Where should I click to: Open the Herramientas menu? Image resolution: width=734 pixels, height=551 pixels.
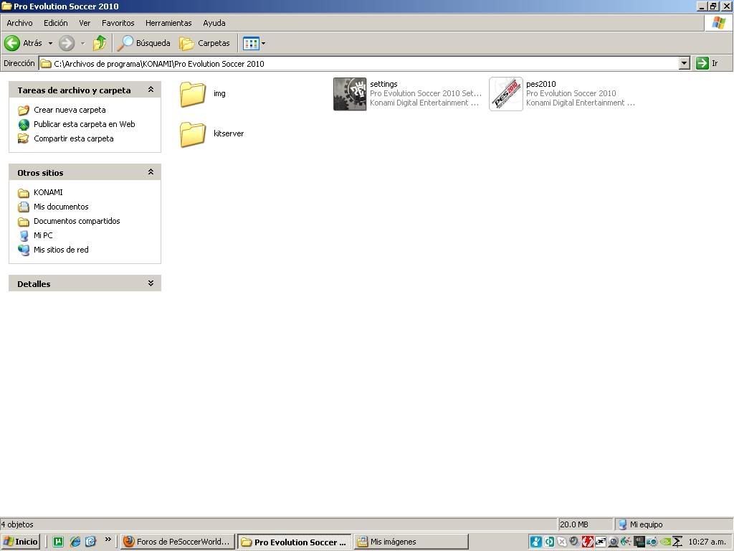pyautogui.click(x=168, y=23)
